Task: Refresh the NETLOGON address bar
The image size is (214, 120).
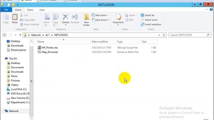Action: click(x=164, y=35)
